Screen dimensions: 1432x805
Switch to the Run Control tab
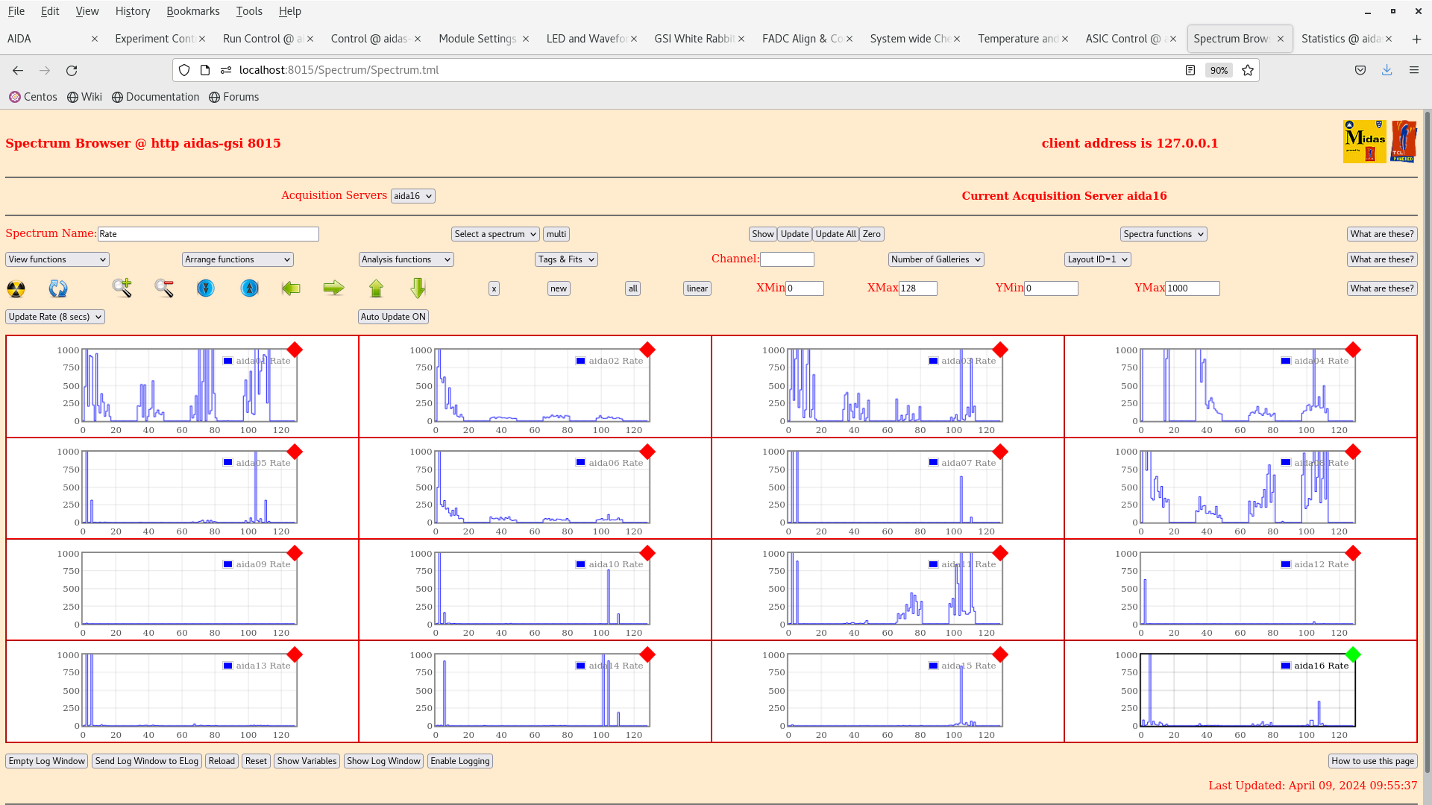point(263,39)
